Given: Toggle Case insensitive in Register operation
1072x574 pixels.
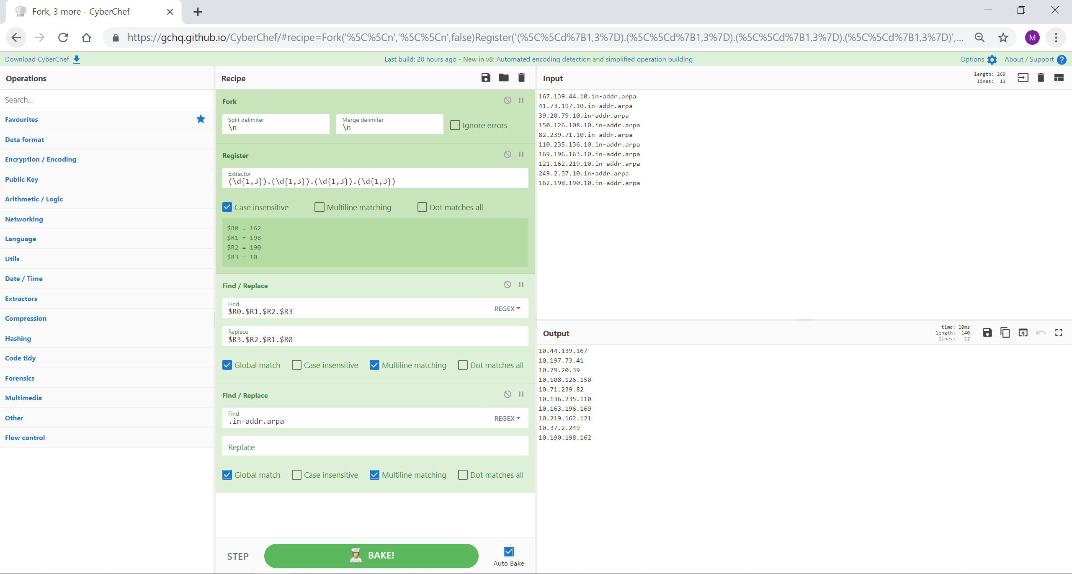Looking at the screenshot, I should [227, 206].
